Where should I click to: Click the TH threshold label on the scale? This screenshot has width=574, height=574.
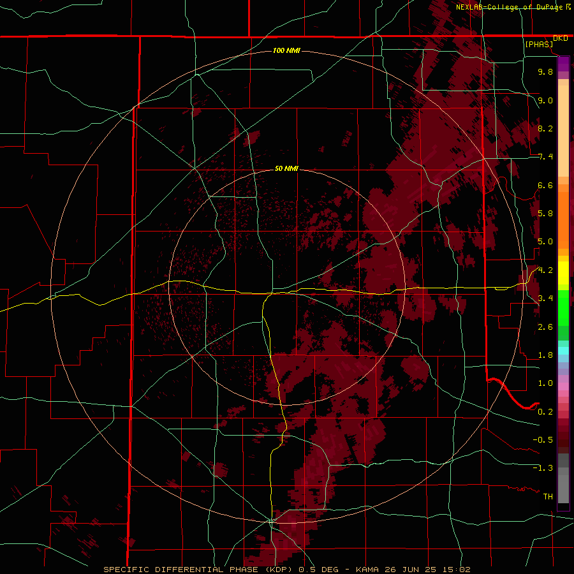548,497
